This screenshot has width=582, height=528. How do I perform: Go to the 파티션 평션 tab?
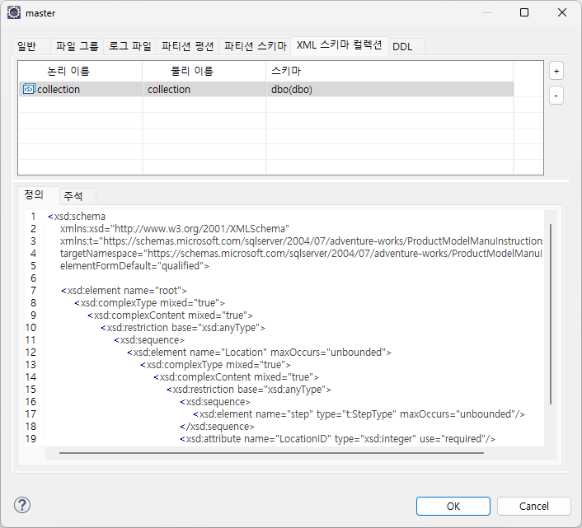(189, 46)
